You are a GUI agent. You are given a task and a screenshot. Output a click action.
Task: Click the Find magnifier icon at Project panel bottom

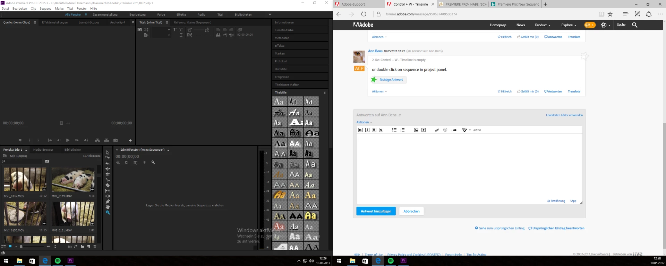click(76, 247)
